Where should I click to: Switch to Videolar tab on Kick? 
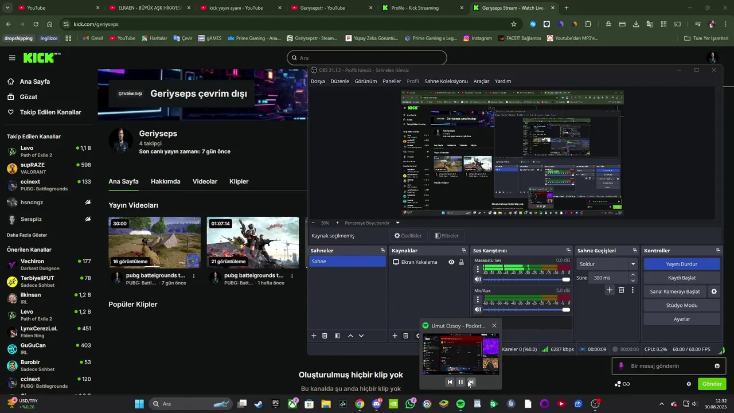205,181
